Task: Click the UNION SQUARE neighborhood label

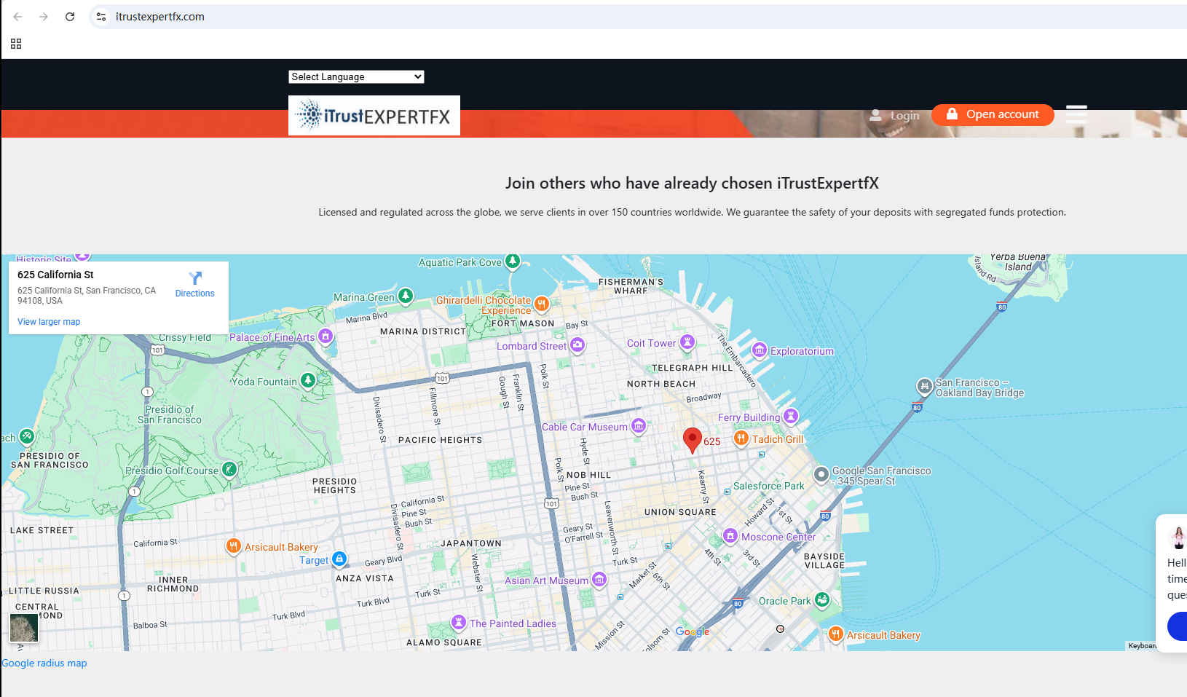Action: (680, 512)
